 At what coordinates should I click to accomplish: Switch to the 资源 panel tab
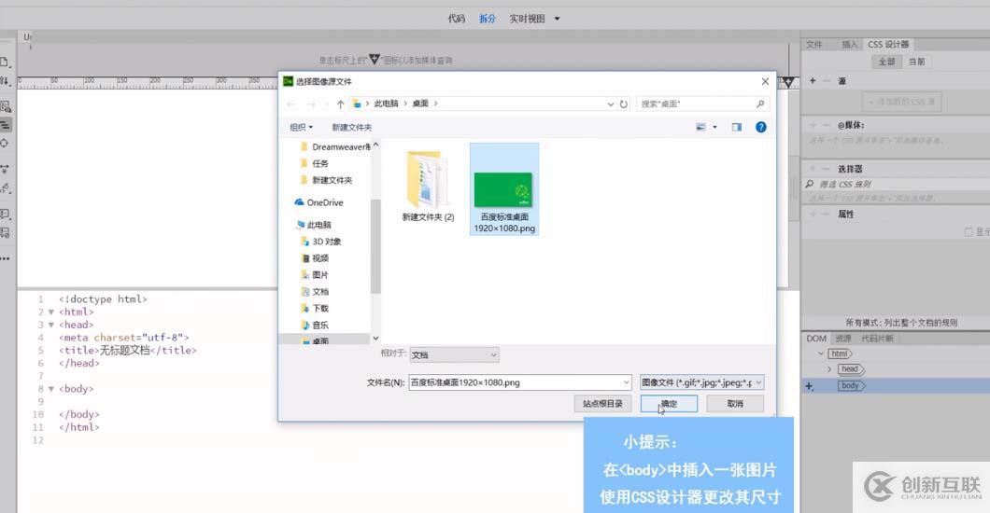coord(842,339)
